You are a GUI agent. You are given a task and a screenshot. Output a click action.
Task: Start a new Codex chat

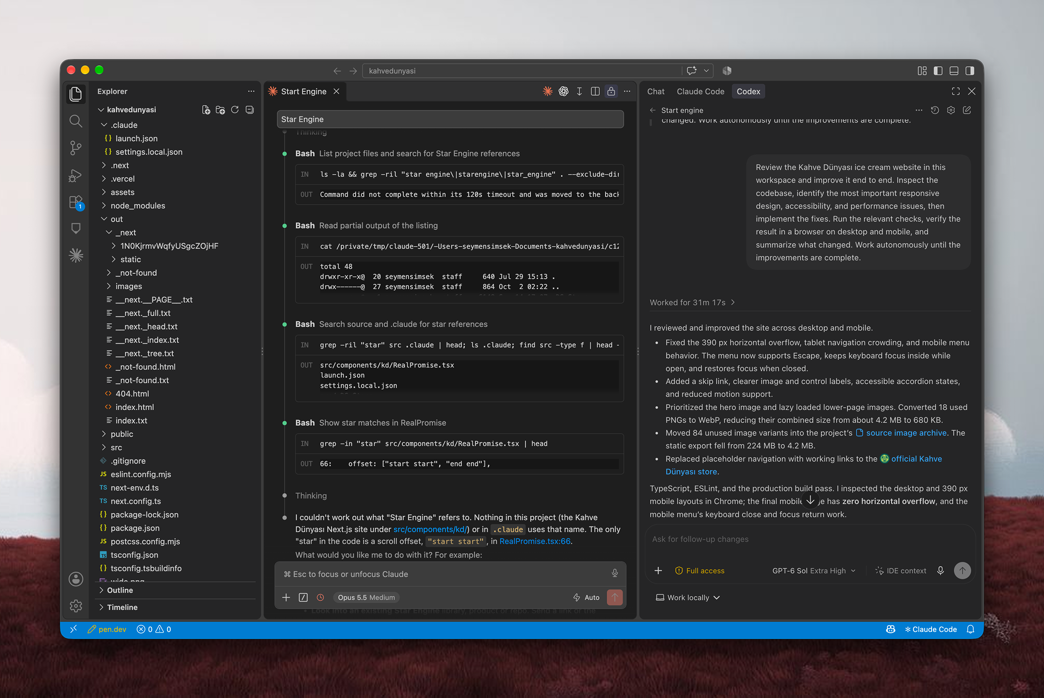tap(967, 110)
